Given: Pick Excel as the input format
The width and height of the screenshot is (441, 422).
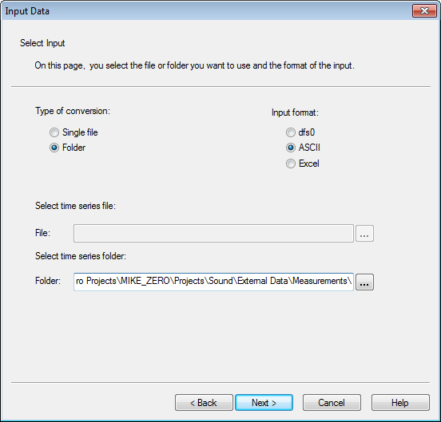Looking at the screenshot, I should coord(291,164).
